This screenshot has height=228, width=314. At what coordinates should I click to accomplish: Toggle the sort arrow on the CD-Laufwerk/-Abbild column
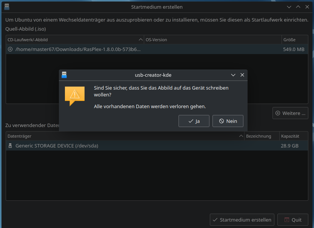tap(141, 40)
